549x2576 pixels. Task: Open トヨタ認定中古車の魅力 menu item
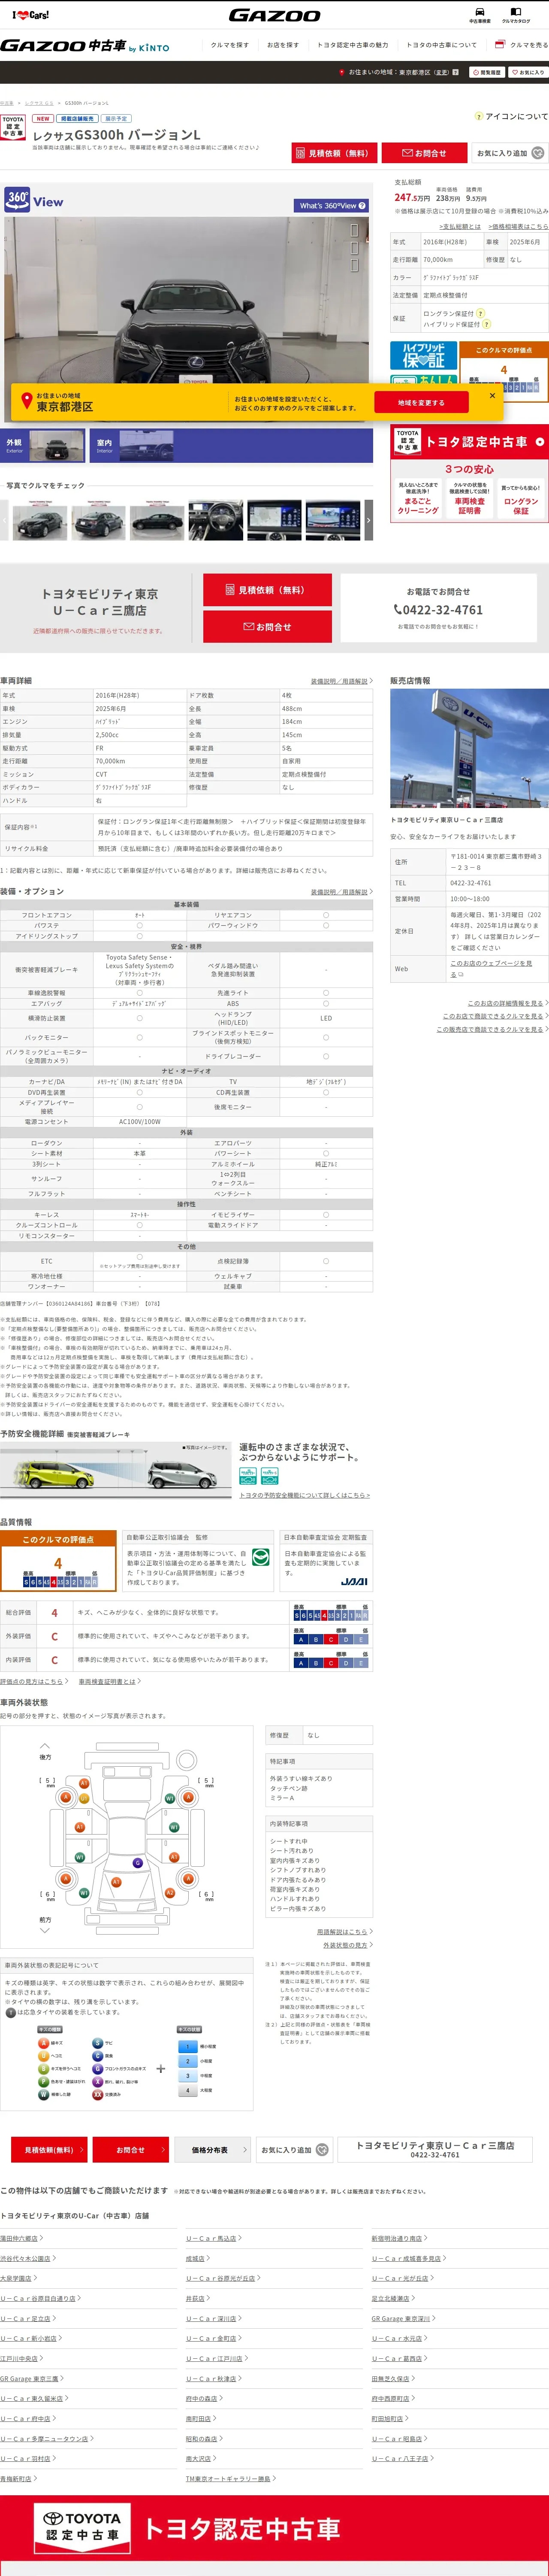click(x=353, y=45)
